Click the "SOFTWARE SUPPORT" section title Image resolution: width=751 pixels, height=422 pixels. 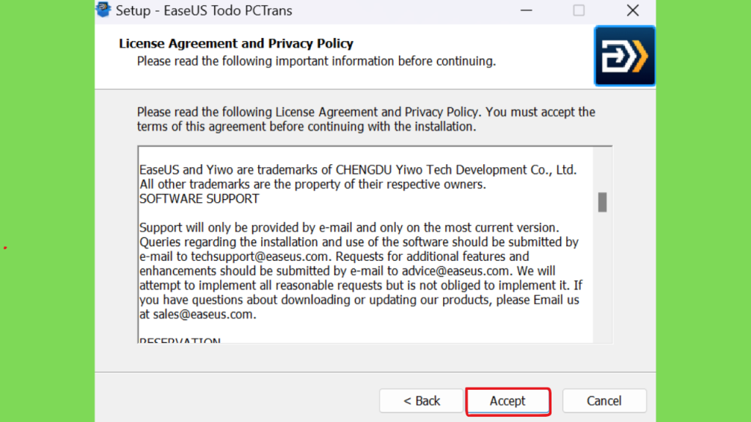pos(199,199)
